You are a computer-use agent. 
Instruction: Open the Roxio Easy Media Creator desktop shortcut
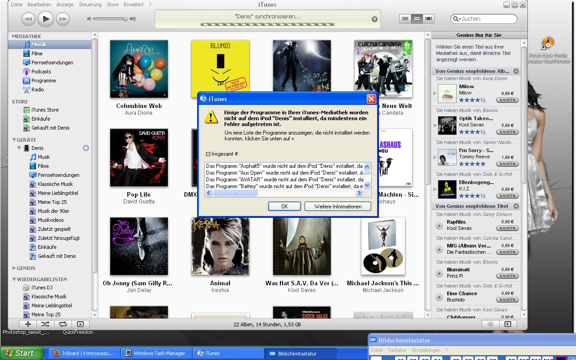point(548,50)
